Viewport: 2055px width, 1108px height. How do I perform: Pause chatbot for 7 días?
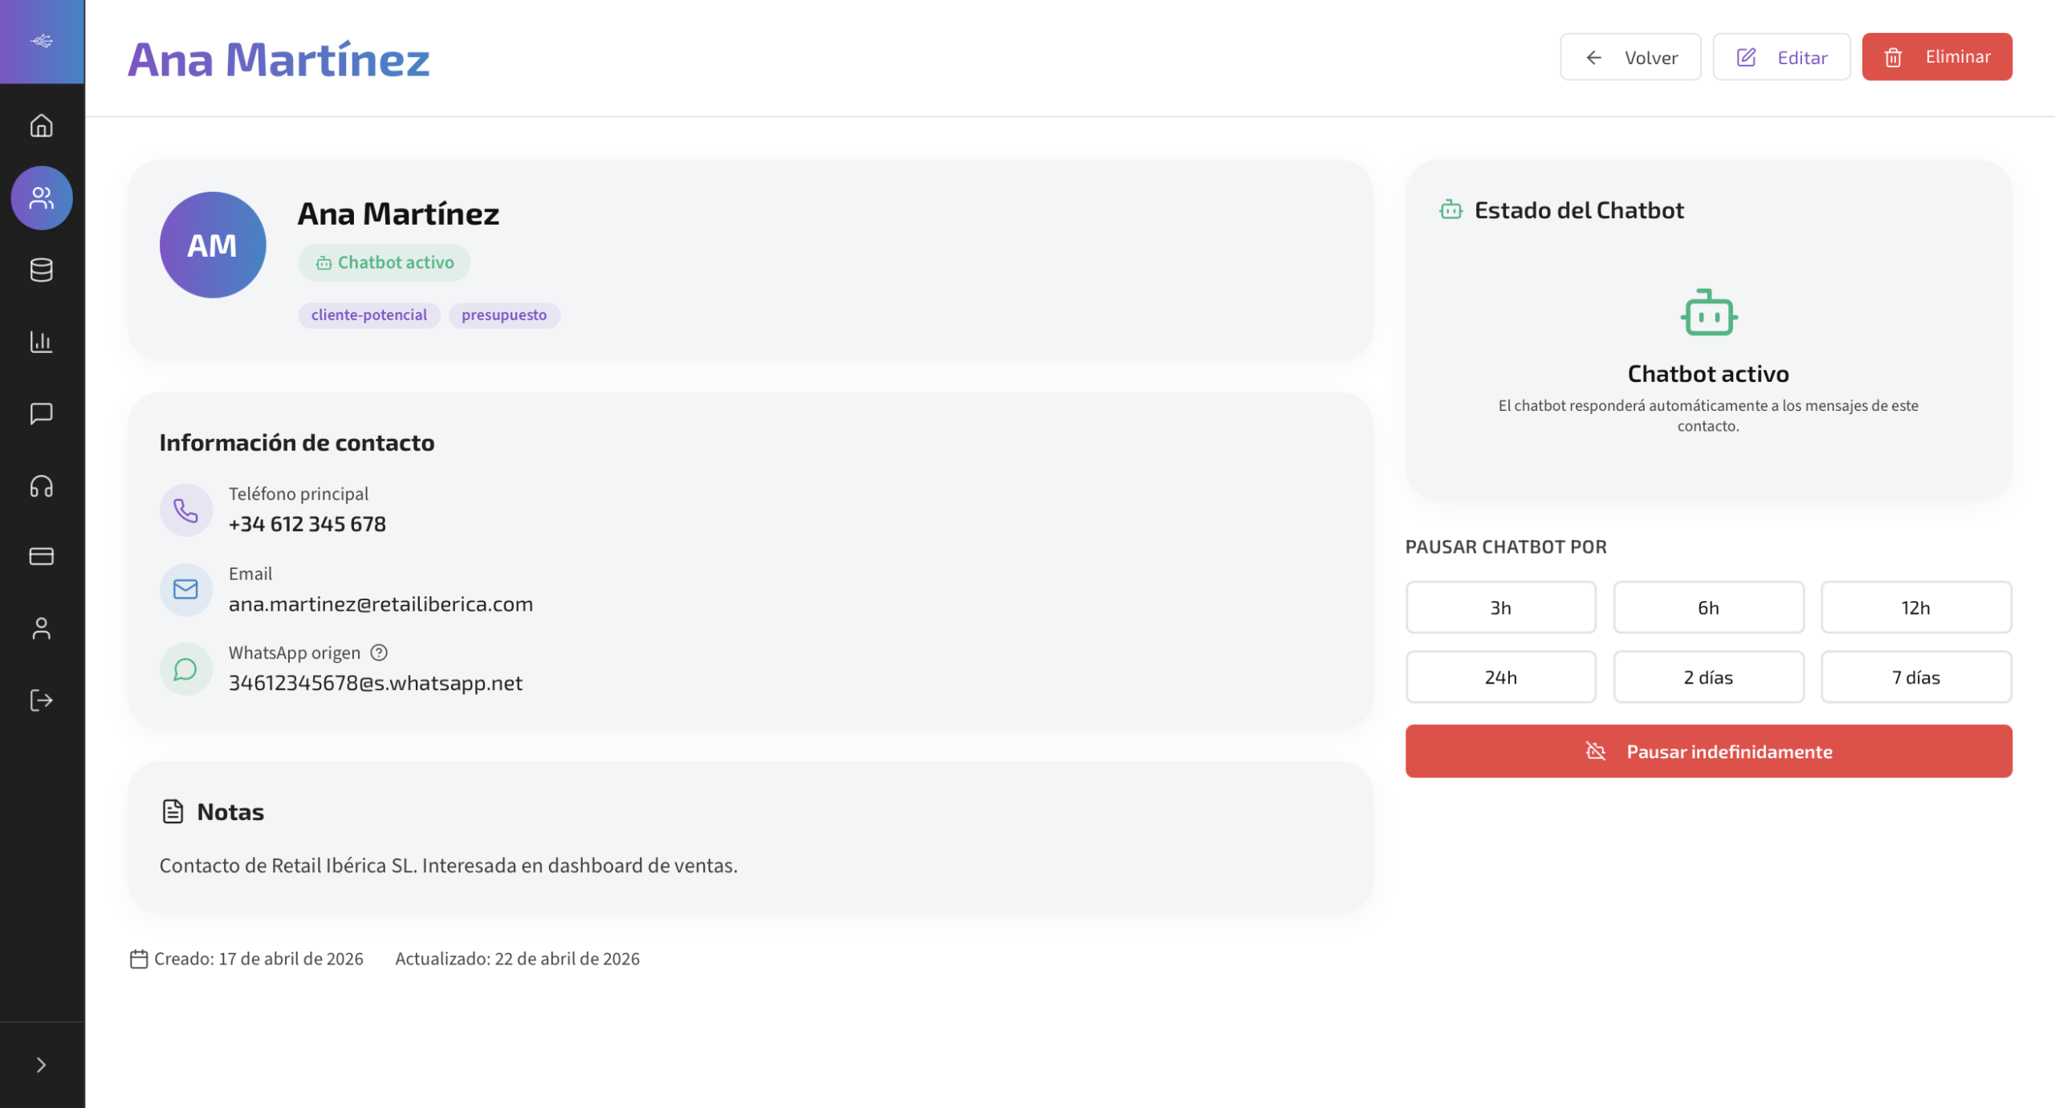click(1915, 677)
